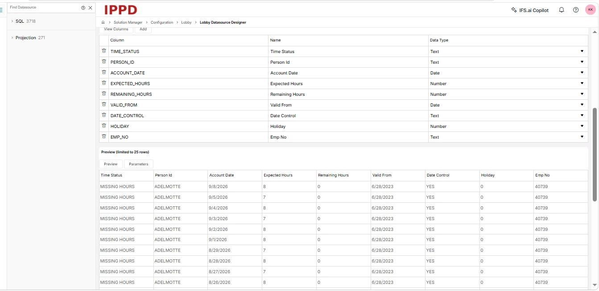Viewport: 599px width, 291px height.
Task: Remove the EMP_NO column with trash icon
Action: [104, 136]
